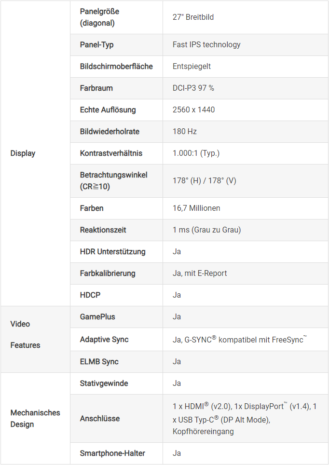
Task: Select the Ja, mit E-Report value
Action: 200,274
